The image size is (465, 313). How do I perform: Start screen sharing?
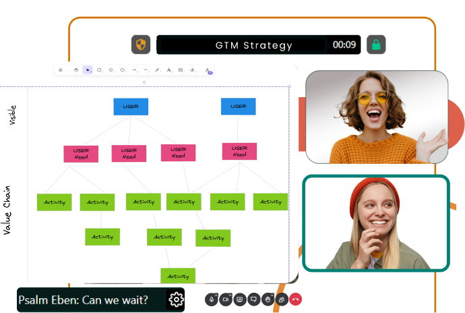(x=240, y=300)
